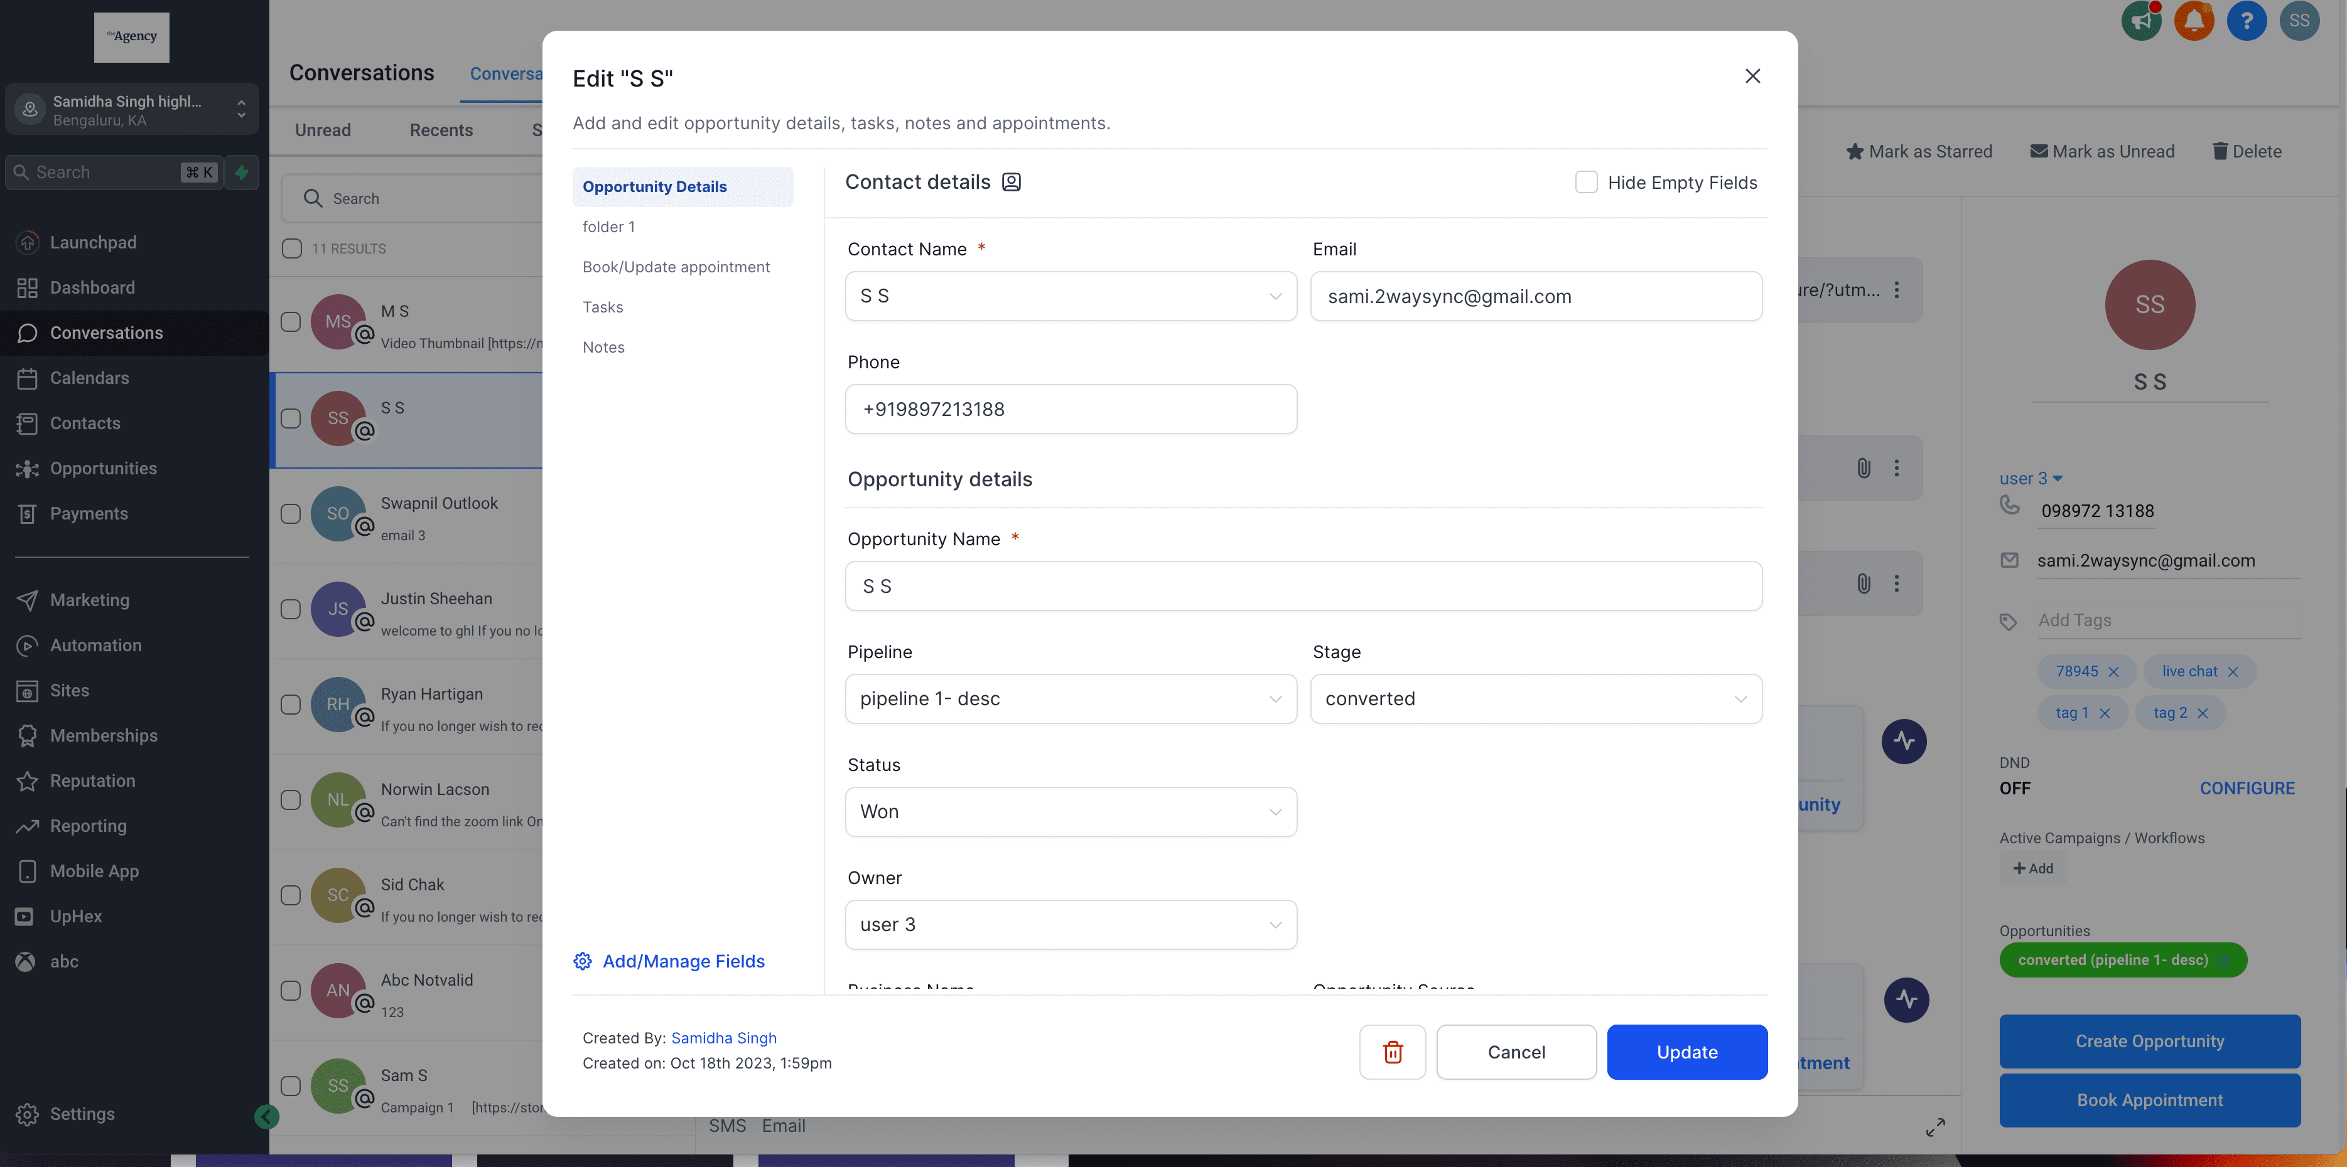
Task: Remove the 'live chat' tag
Action: pos(2232,672)
